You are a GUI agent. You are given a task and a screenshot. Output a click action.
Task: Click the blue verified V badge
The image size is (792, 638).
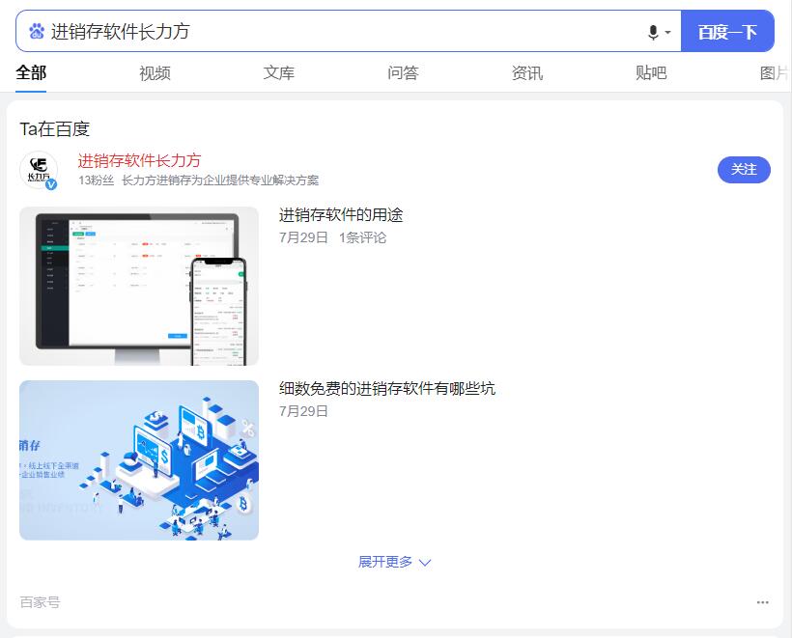51,184
